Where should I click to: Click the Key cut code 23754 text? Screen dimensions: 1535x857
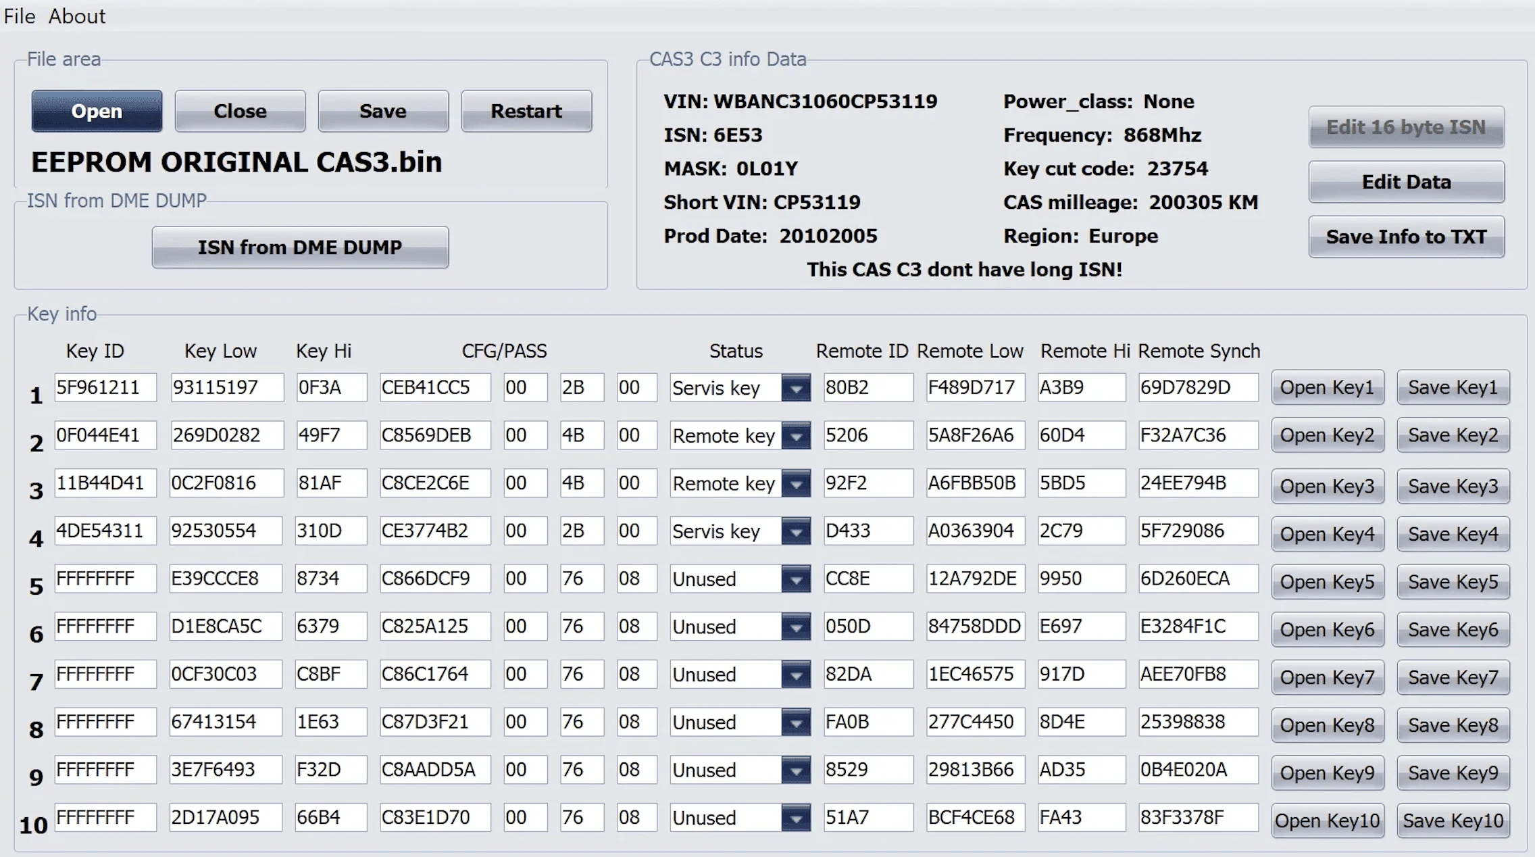tap(1106, 168)
